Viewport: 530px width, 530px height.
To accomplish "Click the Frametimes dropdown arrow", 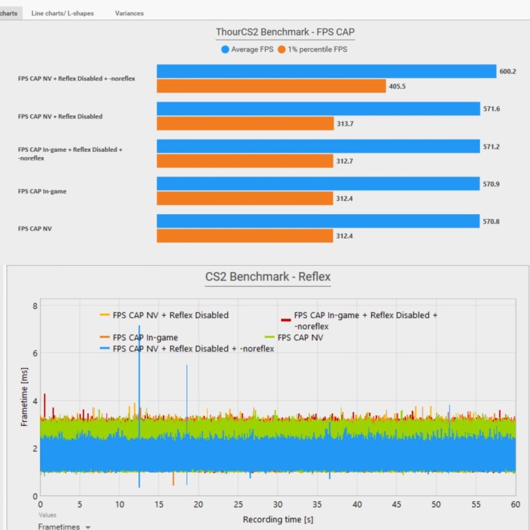I will point(88,527).
